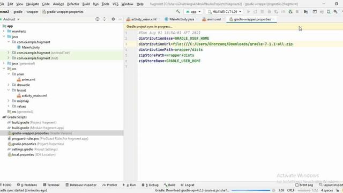Click the Profile app icon in toolbar
Image resolution: width=343 pixels, height=193 pixels.
[283, 12]
